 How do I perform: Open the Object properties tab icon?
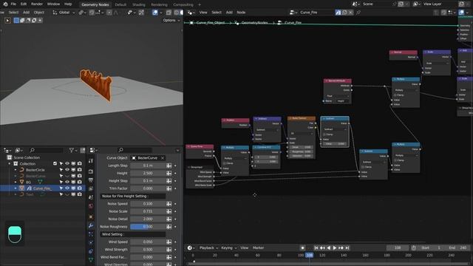coord(91,216)
